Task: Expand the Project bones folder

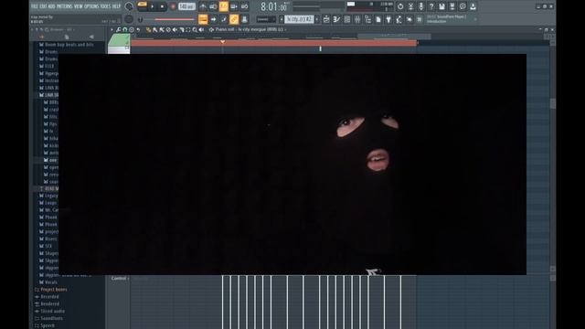Action: point(51,290)
